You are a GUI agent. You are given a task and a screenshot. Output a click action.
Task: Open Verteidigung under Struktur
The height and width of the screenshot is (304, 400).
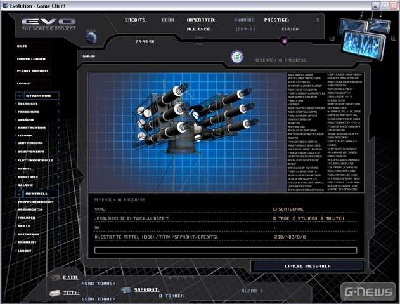[30, 143]
